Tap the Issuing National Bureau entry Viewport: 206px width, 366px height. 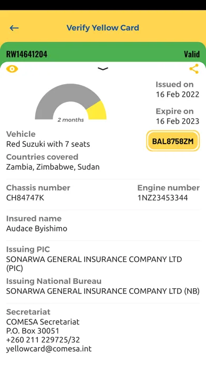[102, 287]
